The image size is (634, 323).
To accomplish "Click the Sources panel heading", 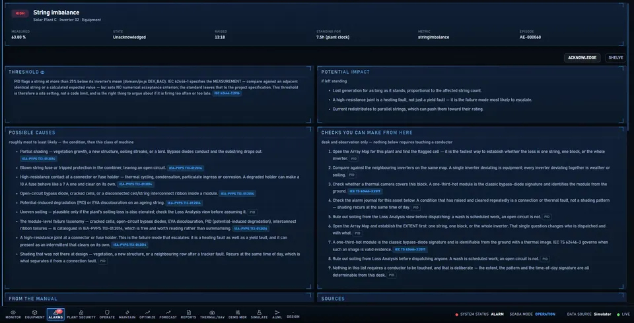I will point(333,299).
